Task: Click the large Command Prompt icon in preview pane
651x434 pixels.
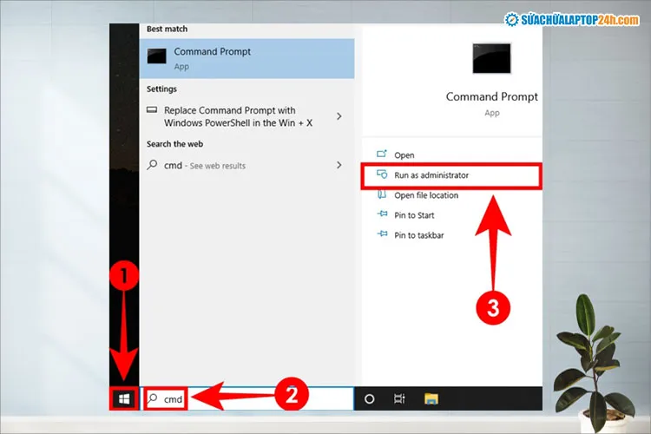Action: tap(491, 59)
